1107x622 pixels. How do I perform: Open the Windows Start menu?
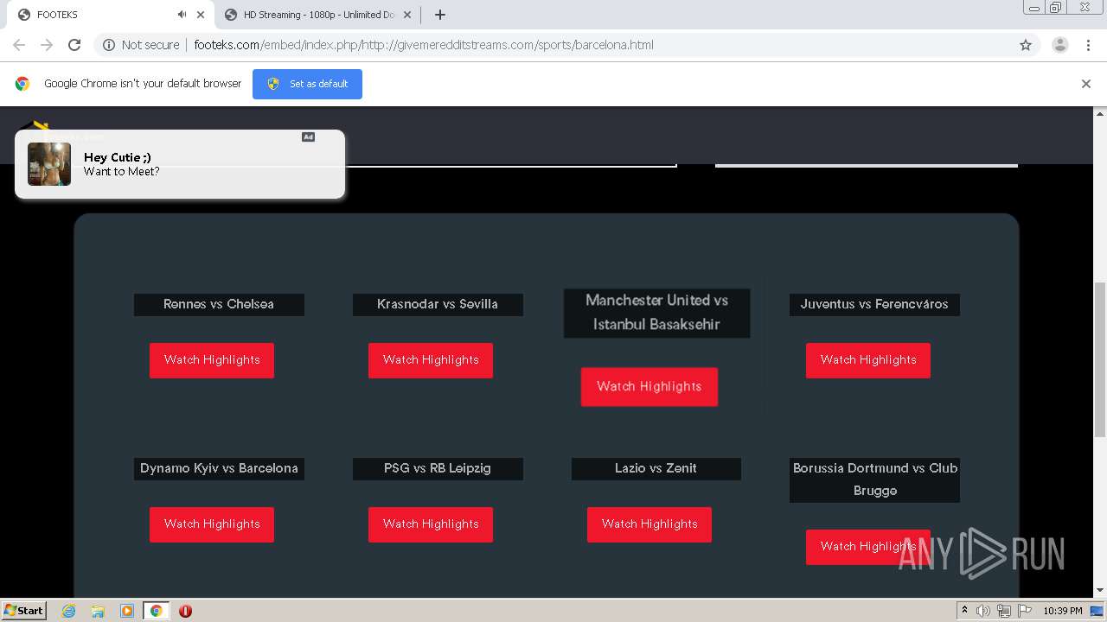point(24,611)
